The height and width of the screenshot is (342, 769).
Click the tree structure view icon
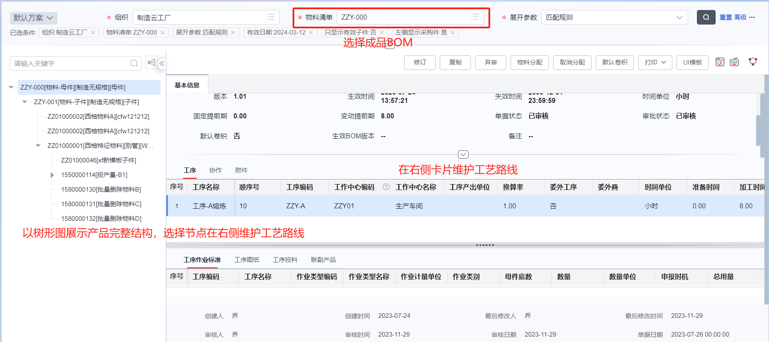pyautogui.click(x=151, y=63)
